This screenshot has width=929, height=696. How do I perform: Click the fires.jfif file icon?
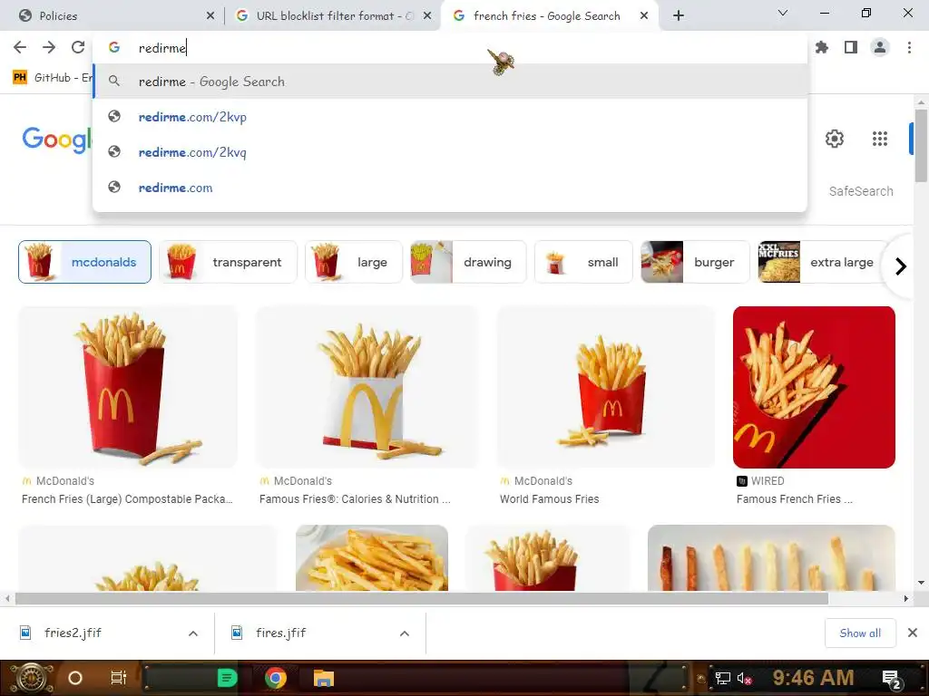click(237, 633)
